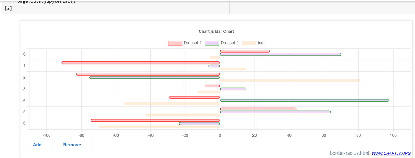Click the Dataset 1 bar in row 6
This screenshot has width=415, height=158.
click(x=155, y=120)
